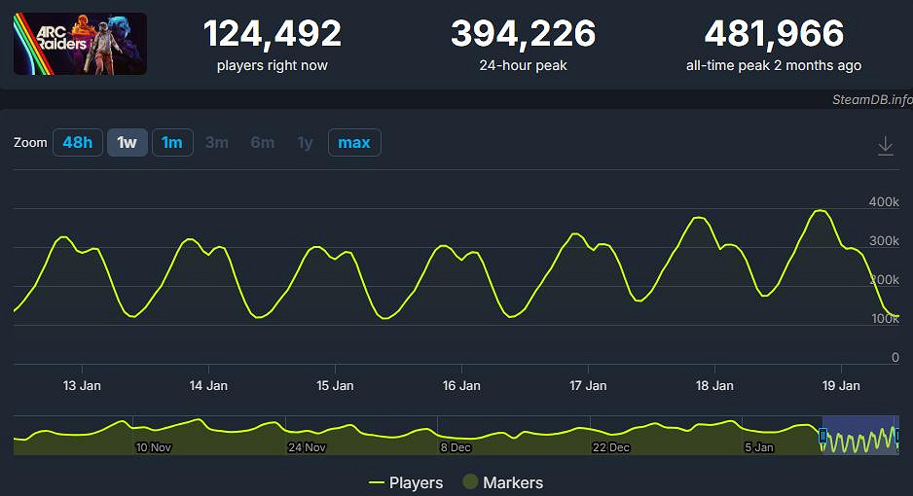Click the left navigator range handle
Viewport: 913px width, 496px height.
coord(822,437)
